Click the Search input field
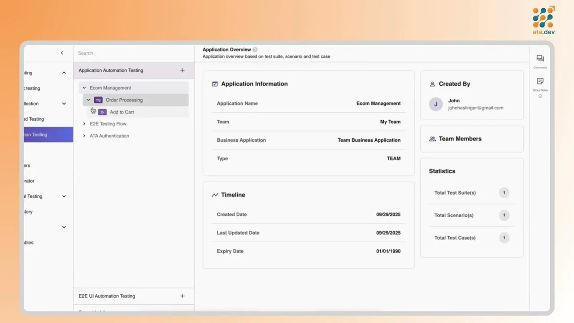The height and width of the screenshot is (323, 574). (130, 53)
